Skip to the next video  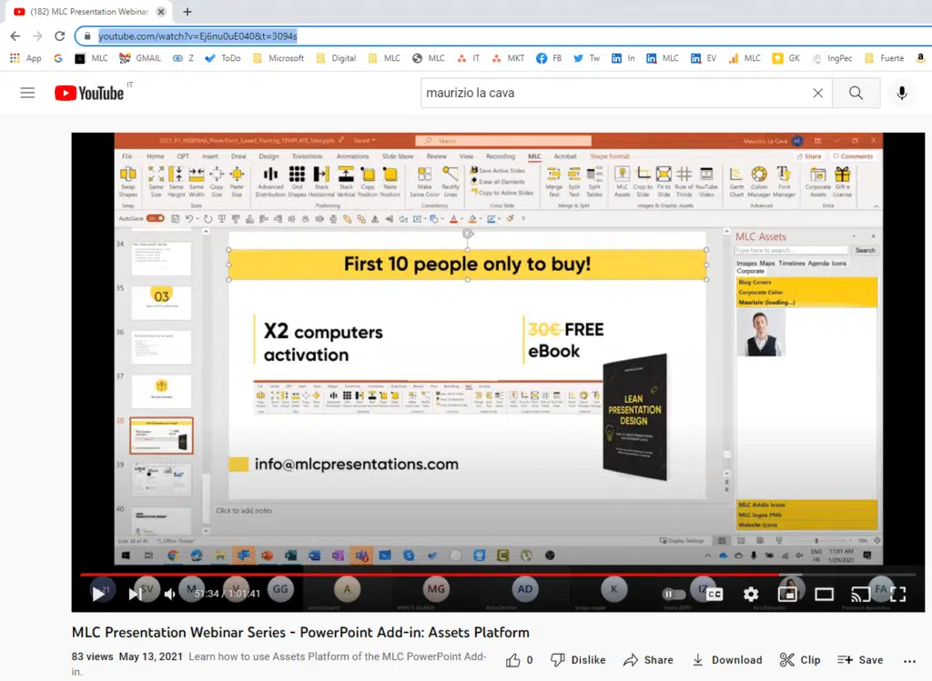(135, 594)
